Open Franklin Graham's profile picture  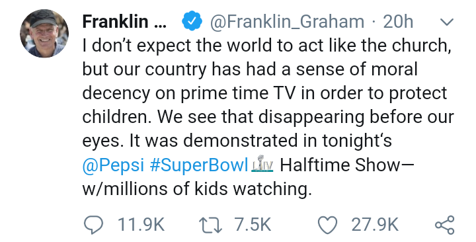(44, 34)
